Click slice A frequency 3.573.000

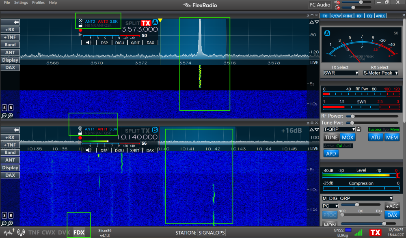[x=140, y=29]
